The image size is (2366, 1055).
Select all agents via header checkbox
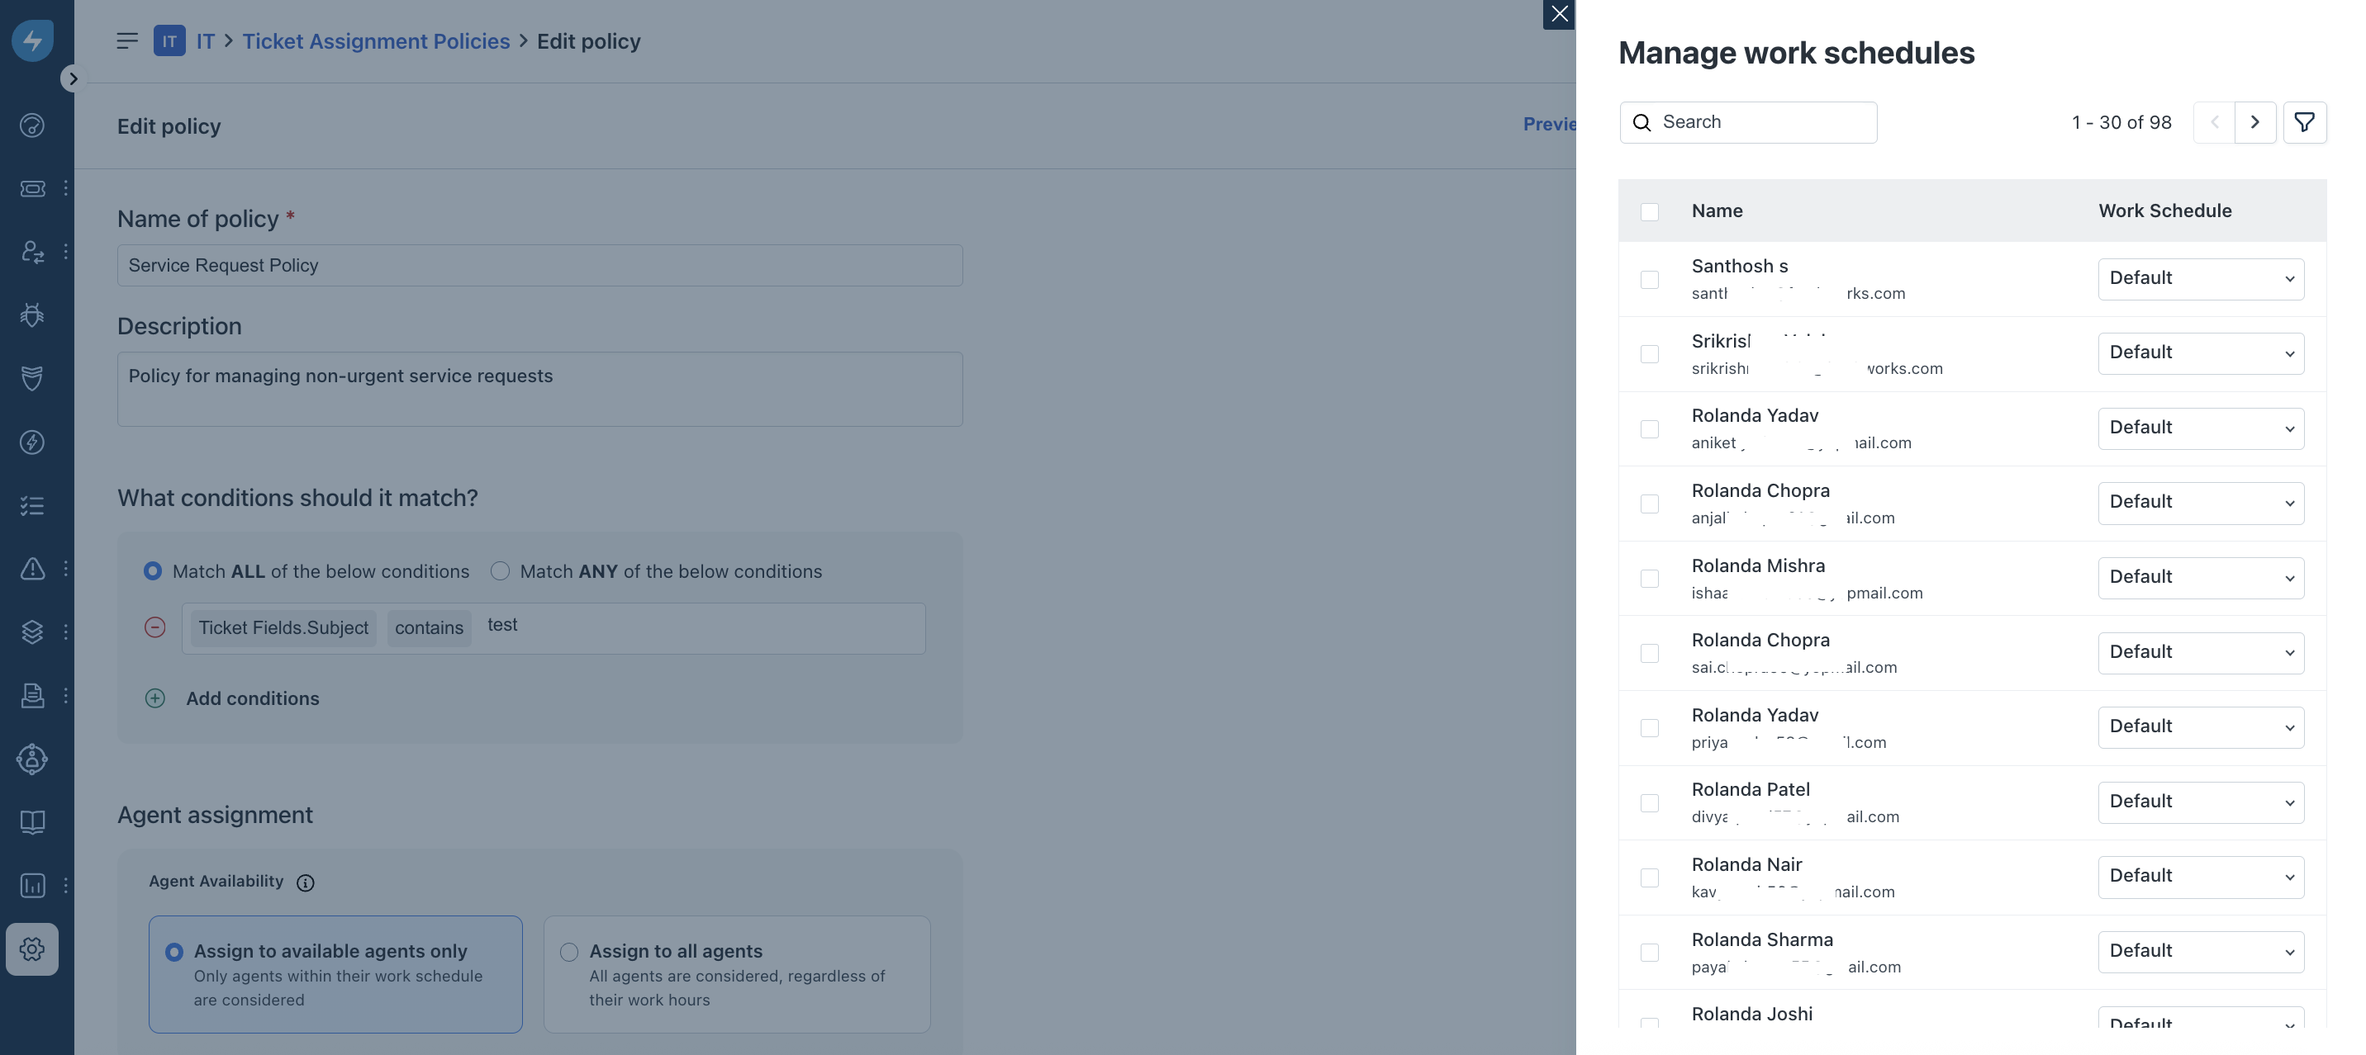click(1650, 211)
